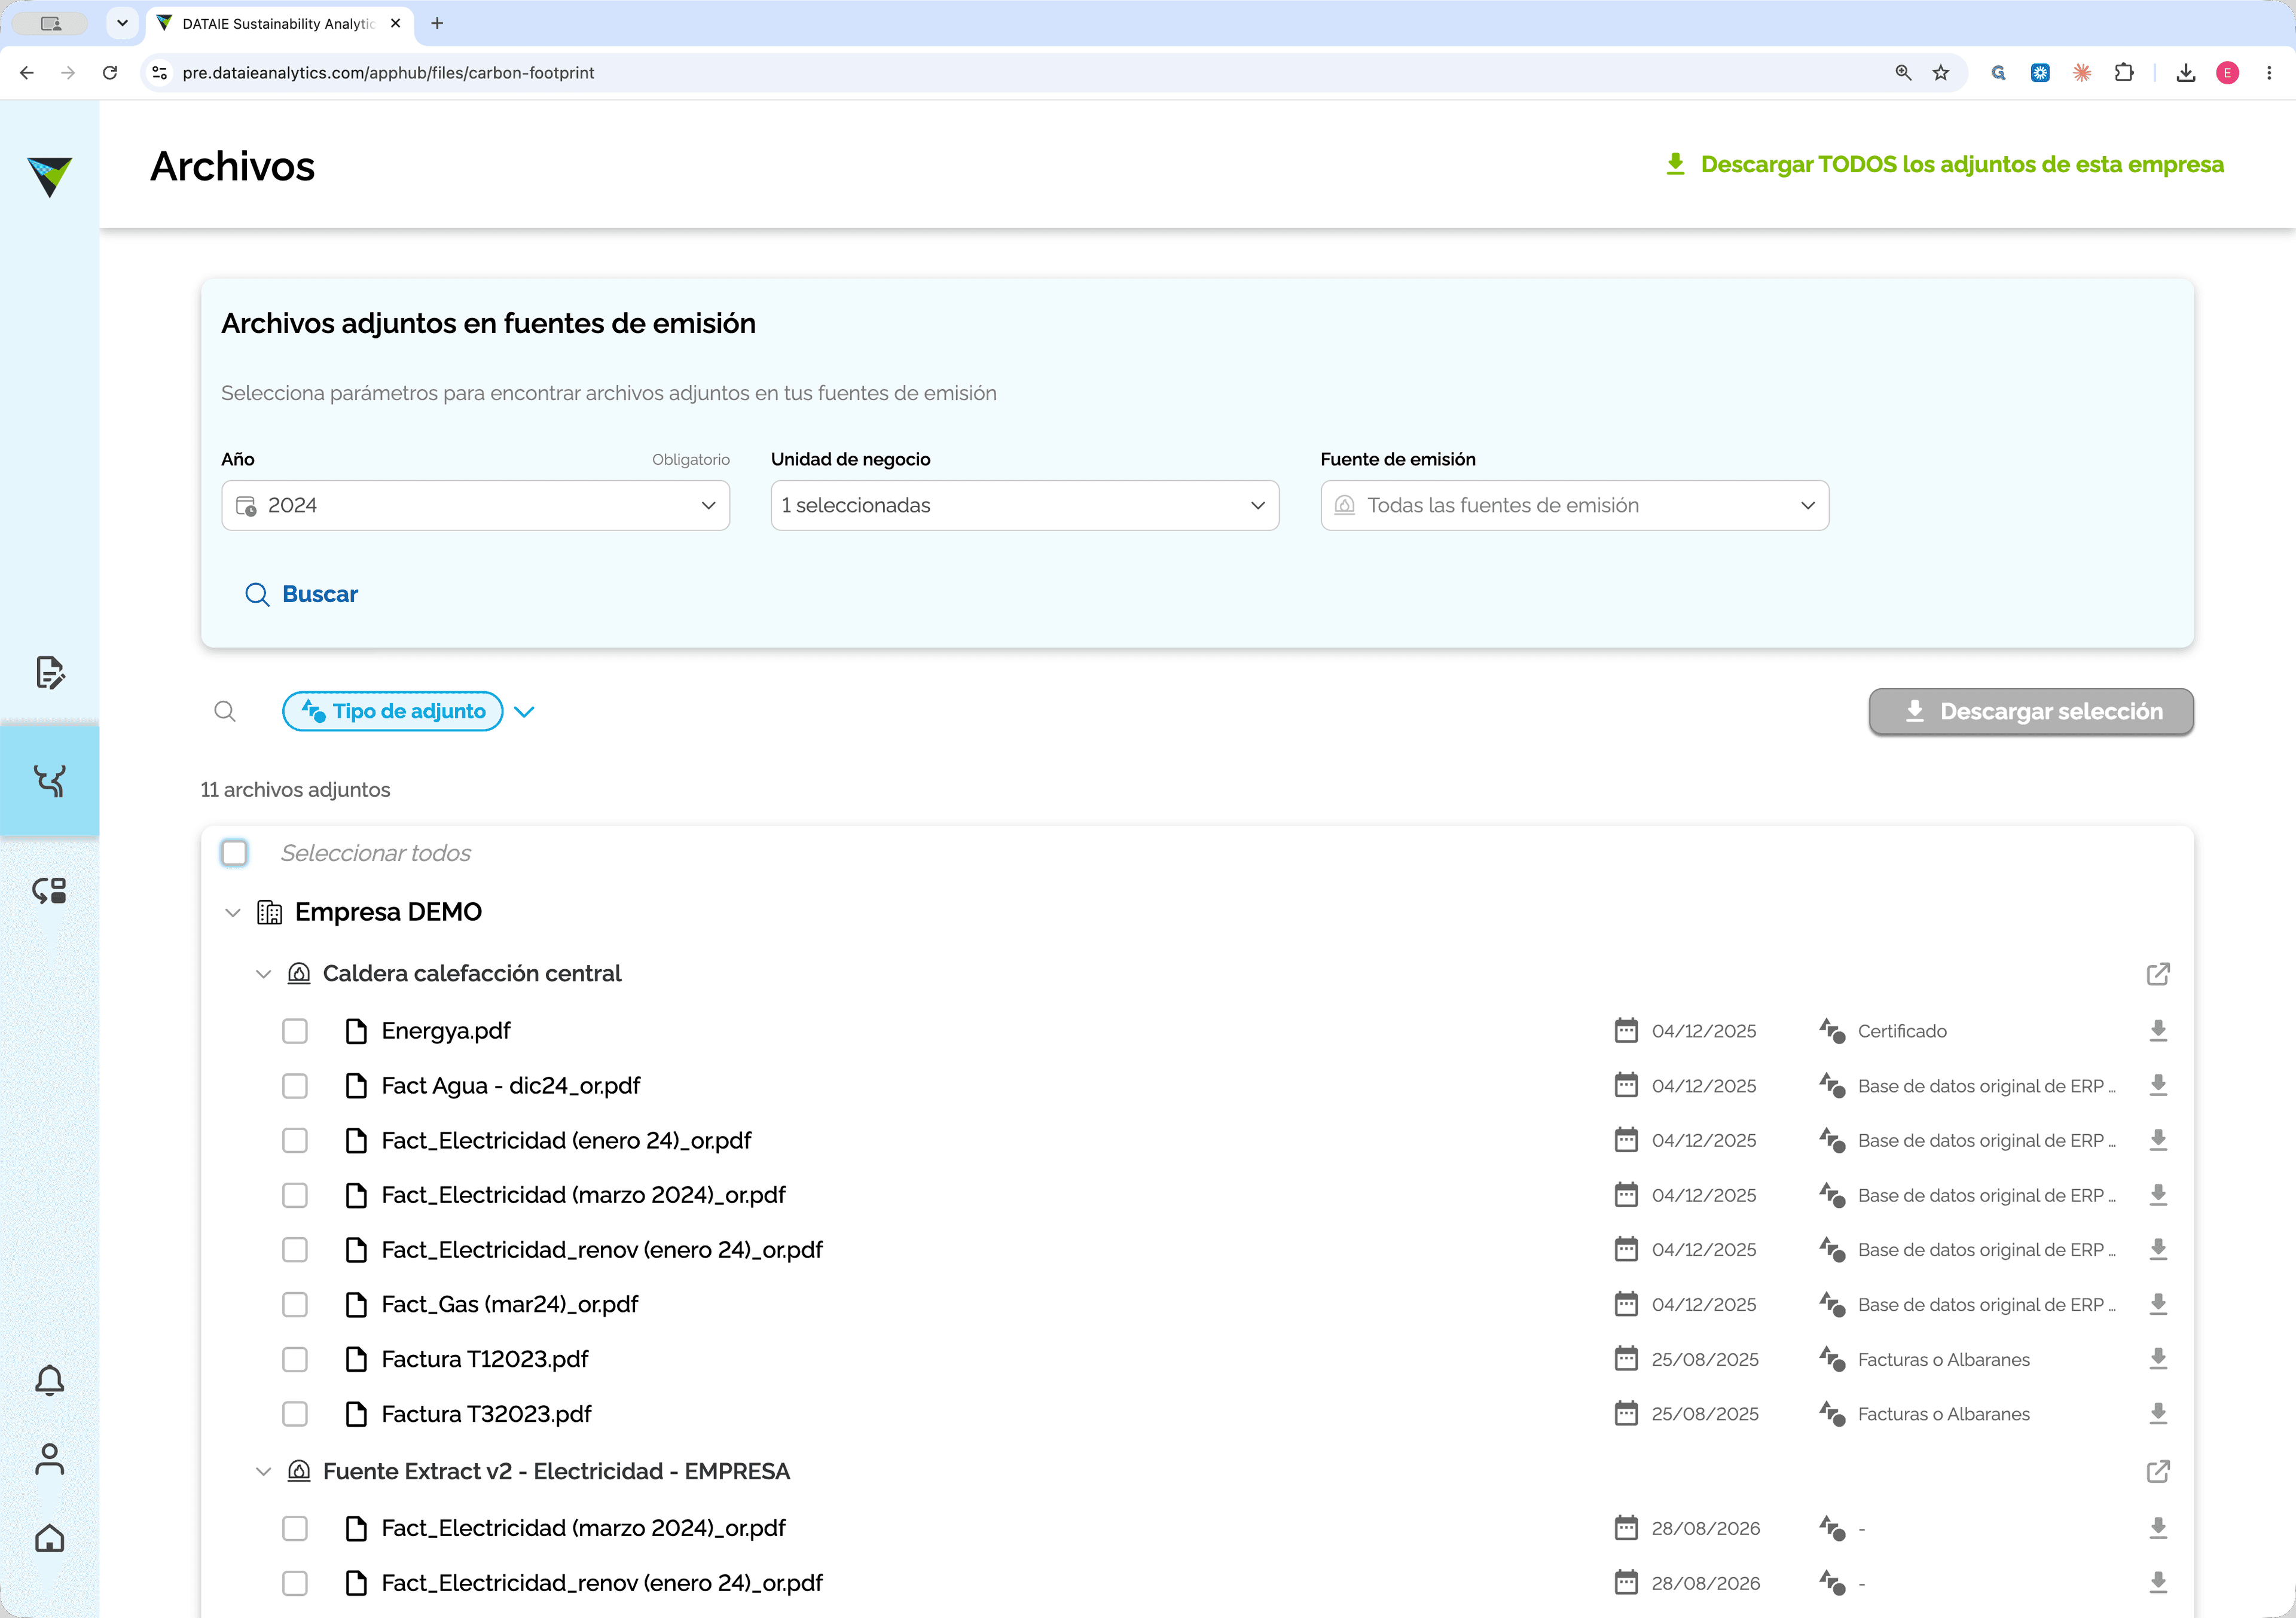The width and height of the screenshot is (2296, 1618).
Task: Collapse the Empresa DEMO tree node
Action: (x=233, y=912)
